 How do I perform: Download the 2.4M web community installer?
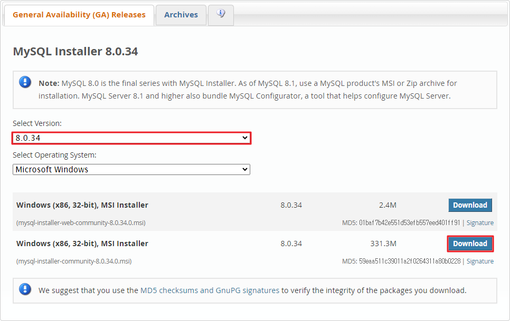tap(470, 205)
